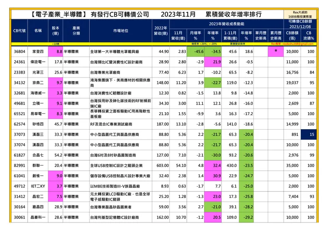Click pink 30.9 yearly growth cell
The width and height of the screenshot is (324, 229).
click(x=213, y=176)
